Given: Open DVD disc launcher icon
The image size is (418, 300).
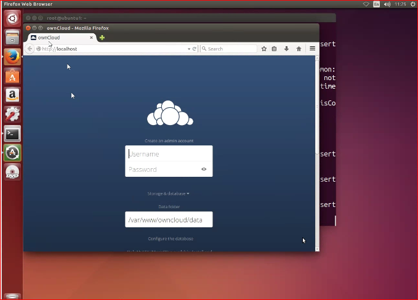Looking at the screenshot, I should tap(12, 172).
